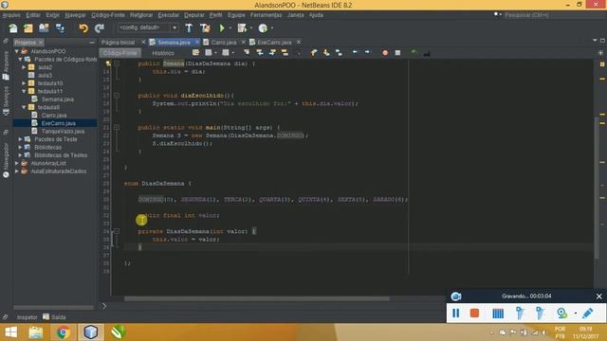Expand the AulaEstruturadeDados project
Image resolution: width=607 pixels, height=341 pixels.
(x=17, y=171)
